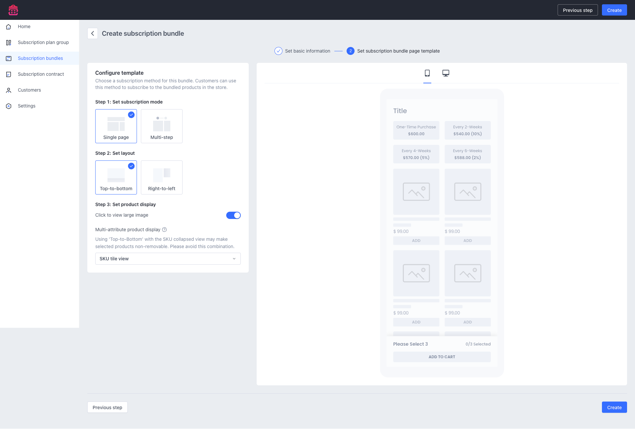Image resolution: width=635 pixels, height=429 pixels.
Task: Select Every 2-Weeks $540.00 option in preview
Action: tap(468, 130)
